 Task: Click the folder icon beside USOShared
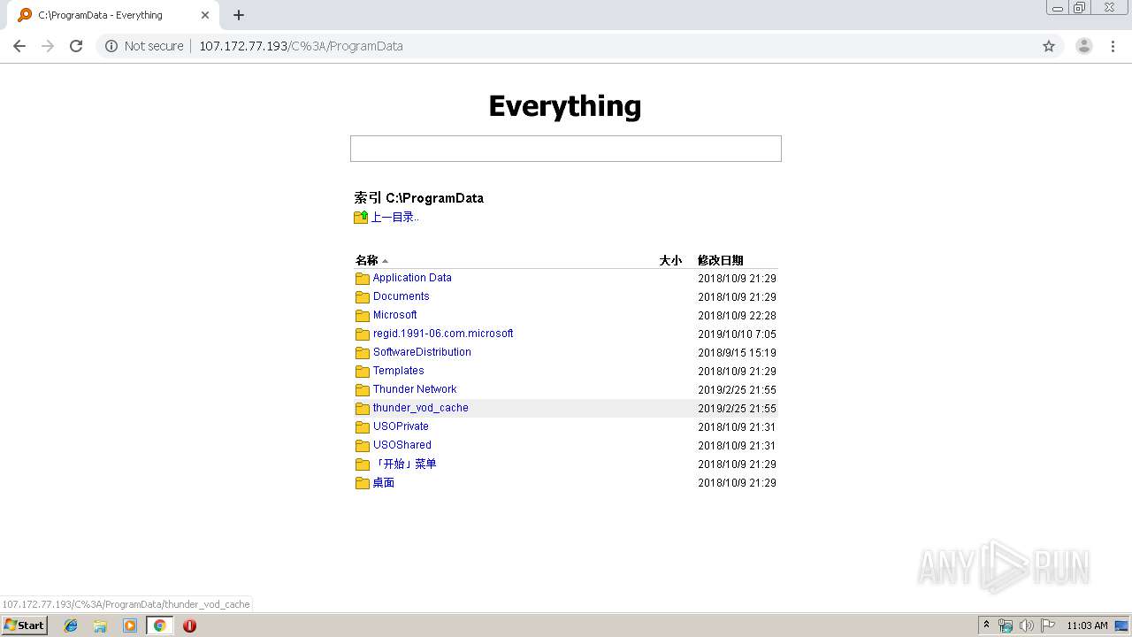363,446
